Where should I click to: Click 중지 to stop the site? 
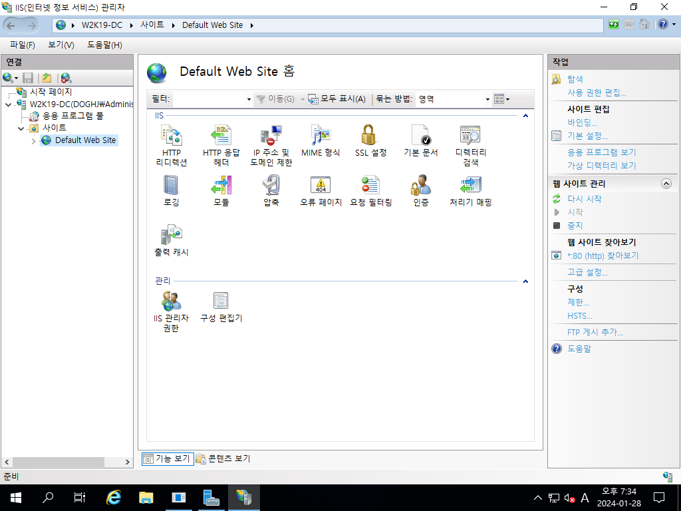575,226
